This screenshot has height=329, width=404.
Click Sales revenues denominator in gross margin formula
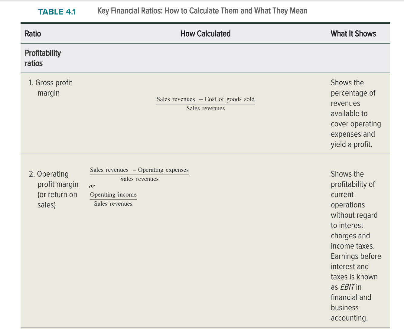(206, 108)
